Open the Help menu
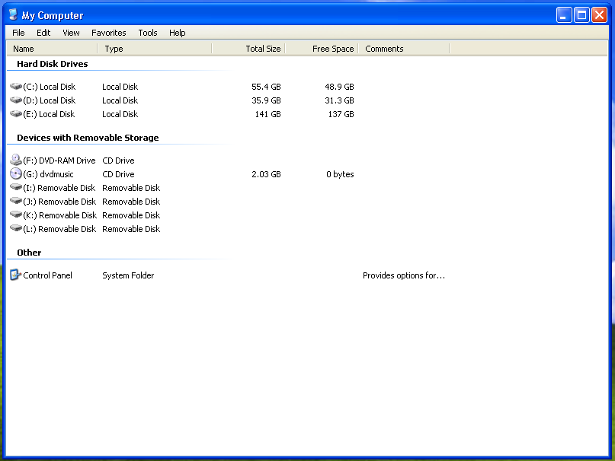Screen dimensions: 615x461 pyautogui.click(x=178, y=33)
